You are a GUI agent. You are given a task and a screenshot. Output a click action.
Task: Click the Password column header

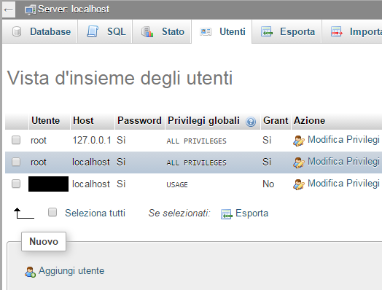[139, 121]
